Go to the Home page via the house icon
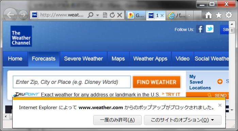Viewport: 238px width, 131px height. tap(209, 15)
